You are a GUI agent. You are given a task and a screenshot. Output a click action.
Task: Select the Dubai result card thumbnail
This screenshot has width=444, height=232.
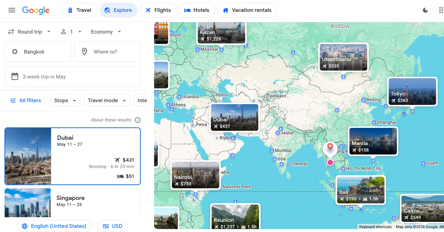[x=28, y=156]
